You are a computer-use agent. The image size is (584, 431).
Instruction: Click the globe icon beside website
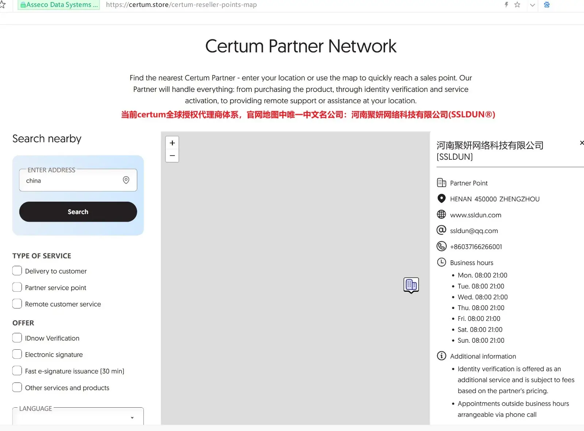[x=442, y=214]
